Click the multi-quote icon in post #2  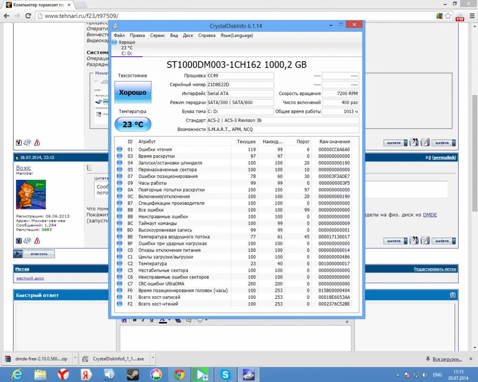point(414,241)
